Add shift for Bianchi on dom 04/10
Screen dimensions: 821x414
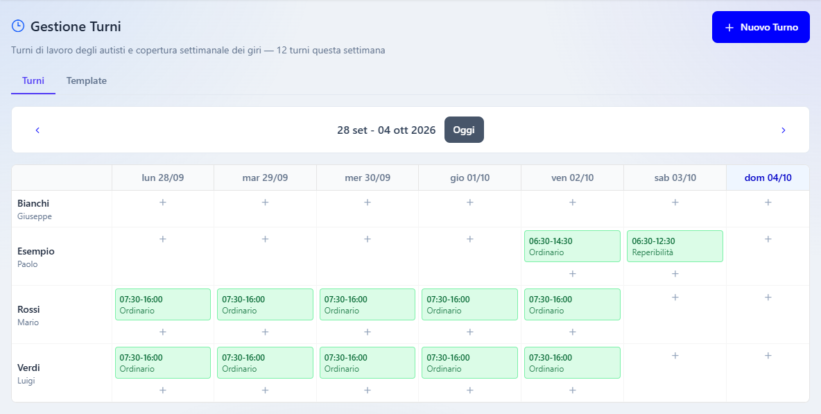pos(768,202)
